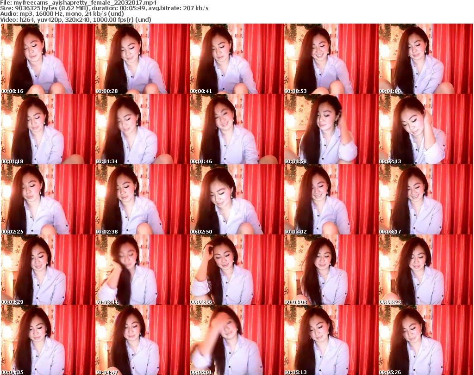
Task: Click the frame stamped 00:02:25
Action: 48,200
